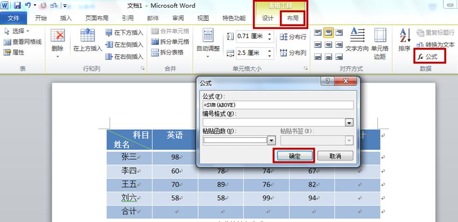Click 确定 in the formula dialog

pyautogui.click(x=295, y=156)
